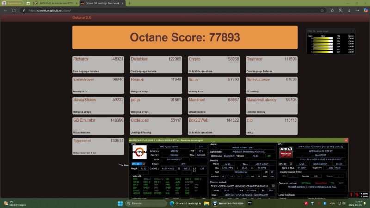Open the Mandreel benchmark link
Viewport: 370px width, 208px height.
[197, 100]
